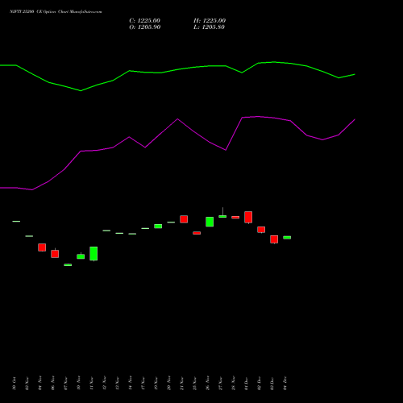Click the NIFTY CE Option Chart title

tap(56, 11)
